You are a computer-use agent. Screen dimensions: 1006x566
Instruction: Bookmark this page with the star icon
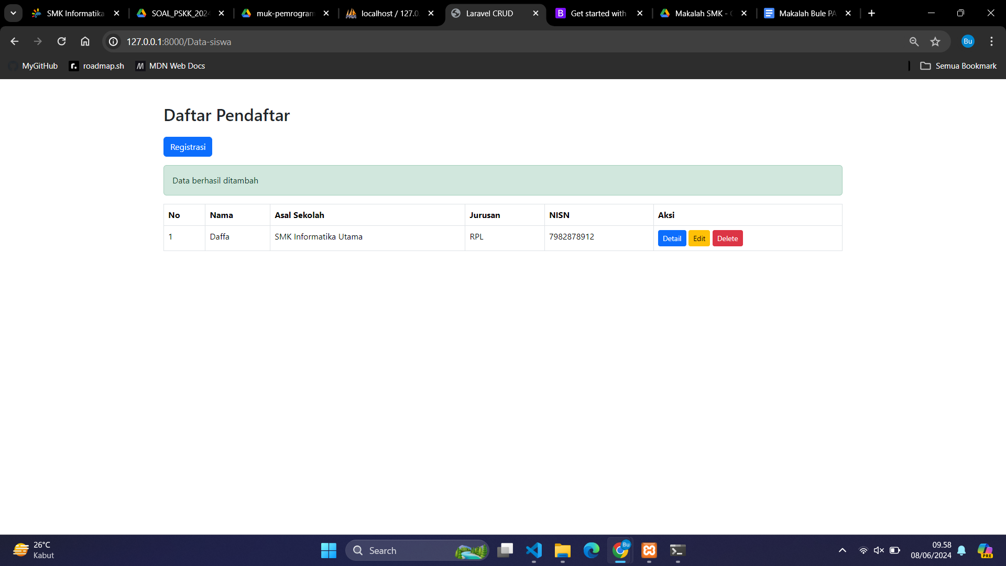click(x=935, y=41)
